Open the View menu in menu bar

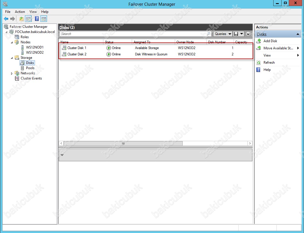[x=33, y=12]
